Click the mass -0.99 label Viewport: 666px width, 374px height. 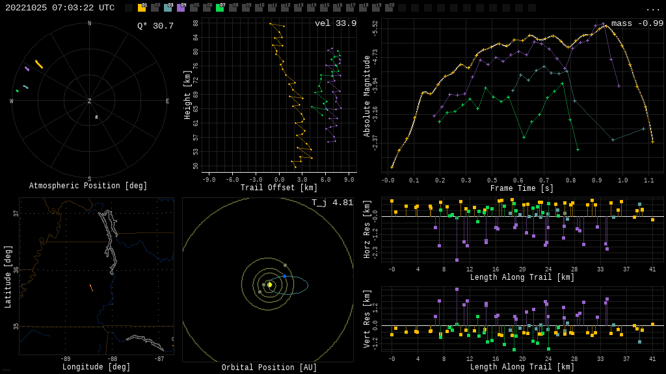pos(637,23)
